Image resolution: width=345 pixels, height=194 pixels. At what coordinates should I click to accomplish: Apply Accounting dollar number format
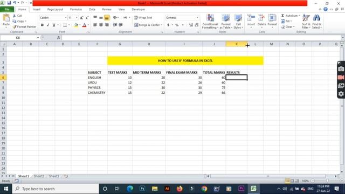[x=168, y=25]
